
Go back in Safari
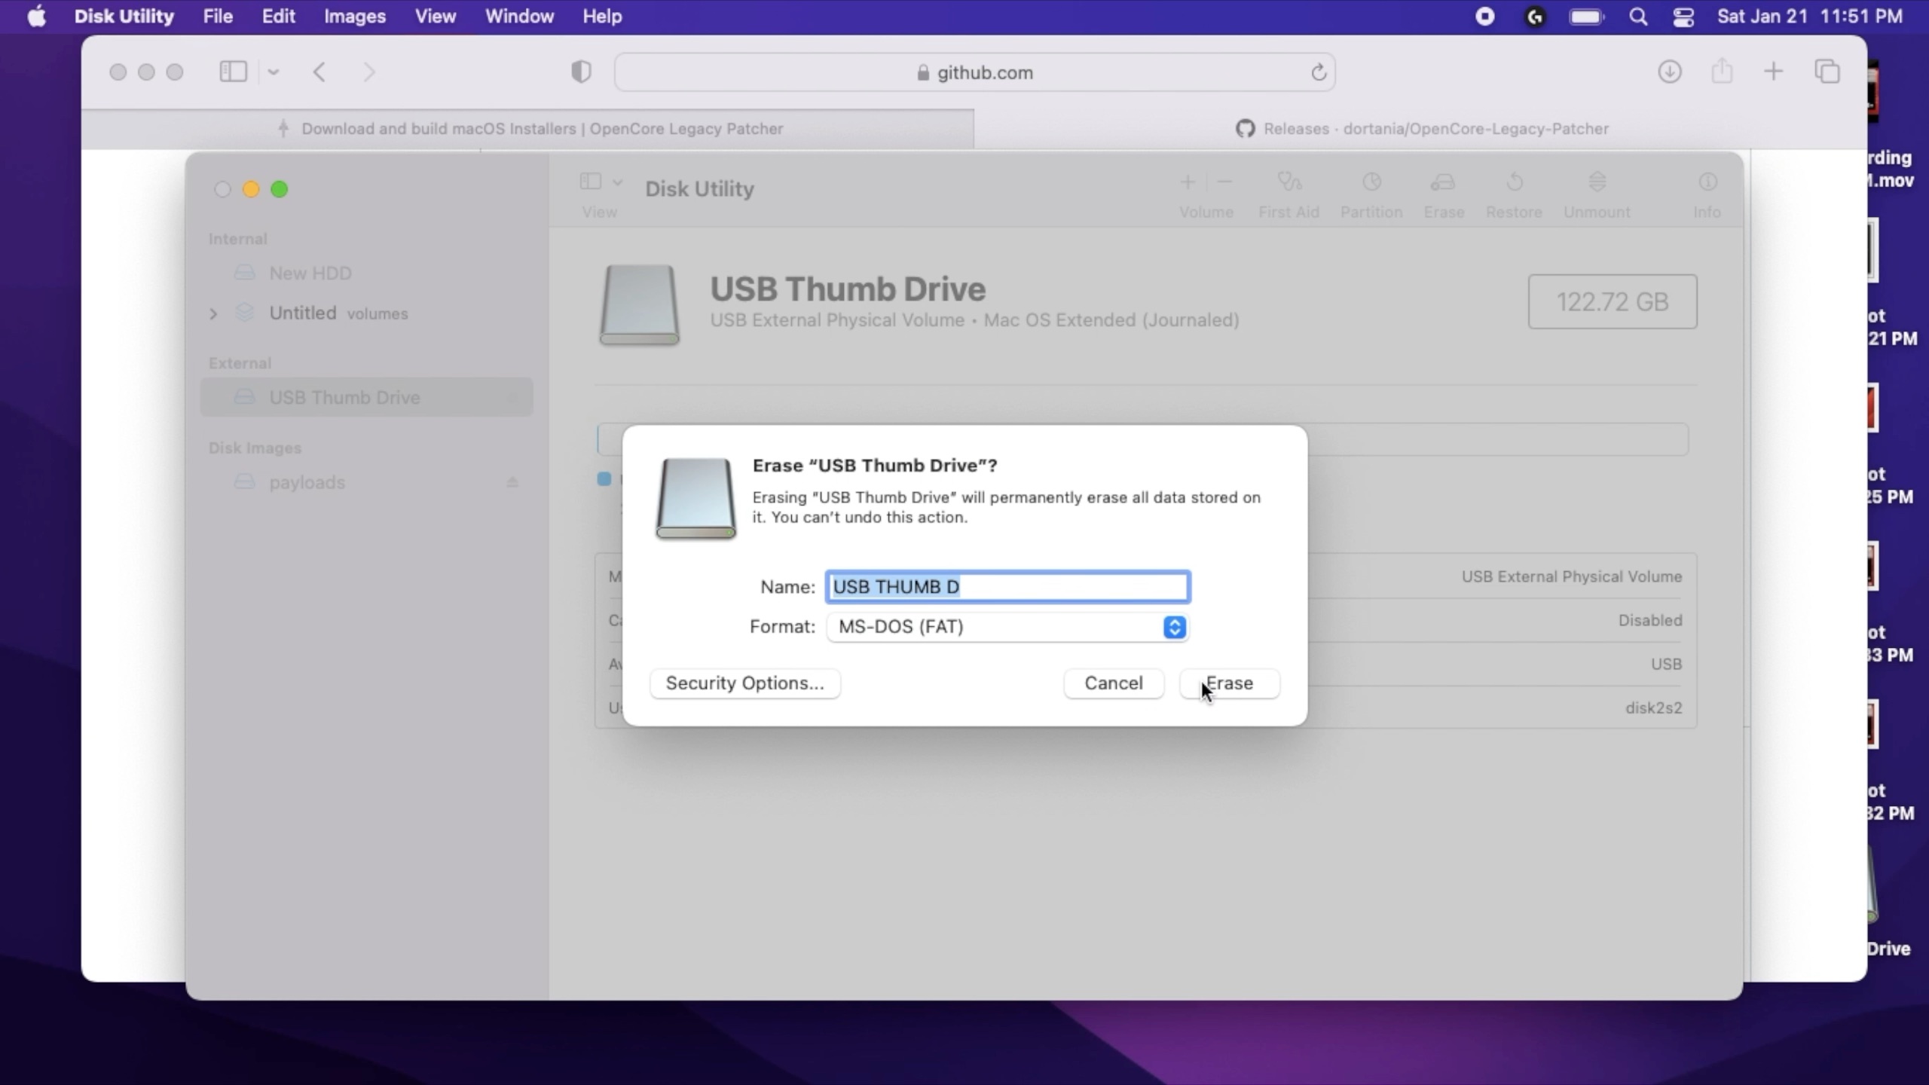pyautogui.click(x=319, y=72)
